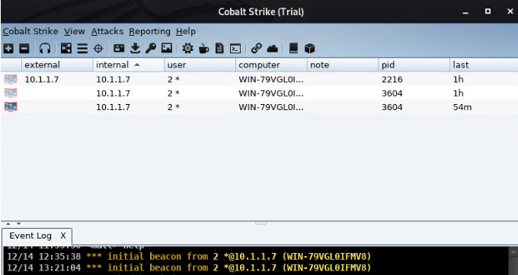518x275 pixels.
Task: Open the View menu
Action: click(75, 31)
